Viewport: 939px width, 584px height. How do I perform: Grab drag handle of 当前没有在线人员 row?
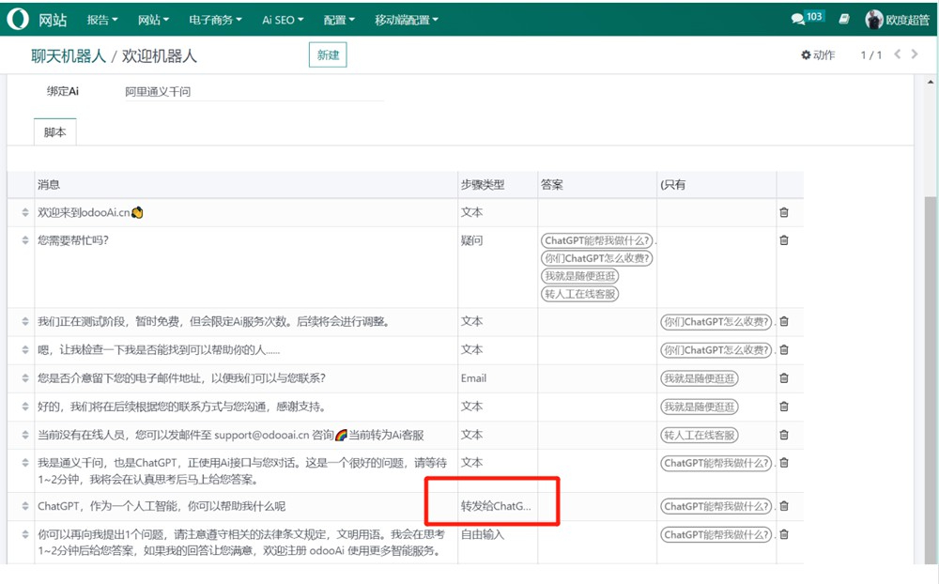pos(25,435)
